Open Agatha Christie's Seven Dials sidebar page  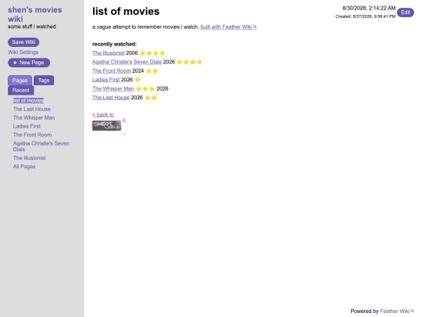[x=41, y=146]
